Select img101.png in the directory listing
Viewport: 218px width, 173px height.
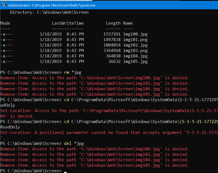[x=135, y=40]
